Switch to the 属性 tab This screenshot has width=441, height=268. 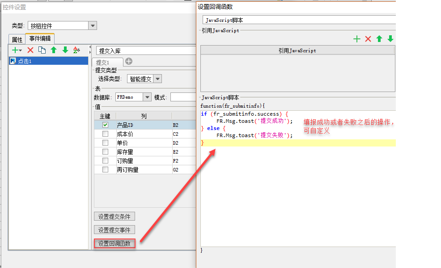(x=17, y=40)
